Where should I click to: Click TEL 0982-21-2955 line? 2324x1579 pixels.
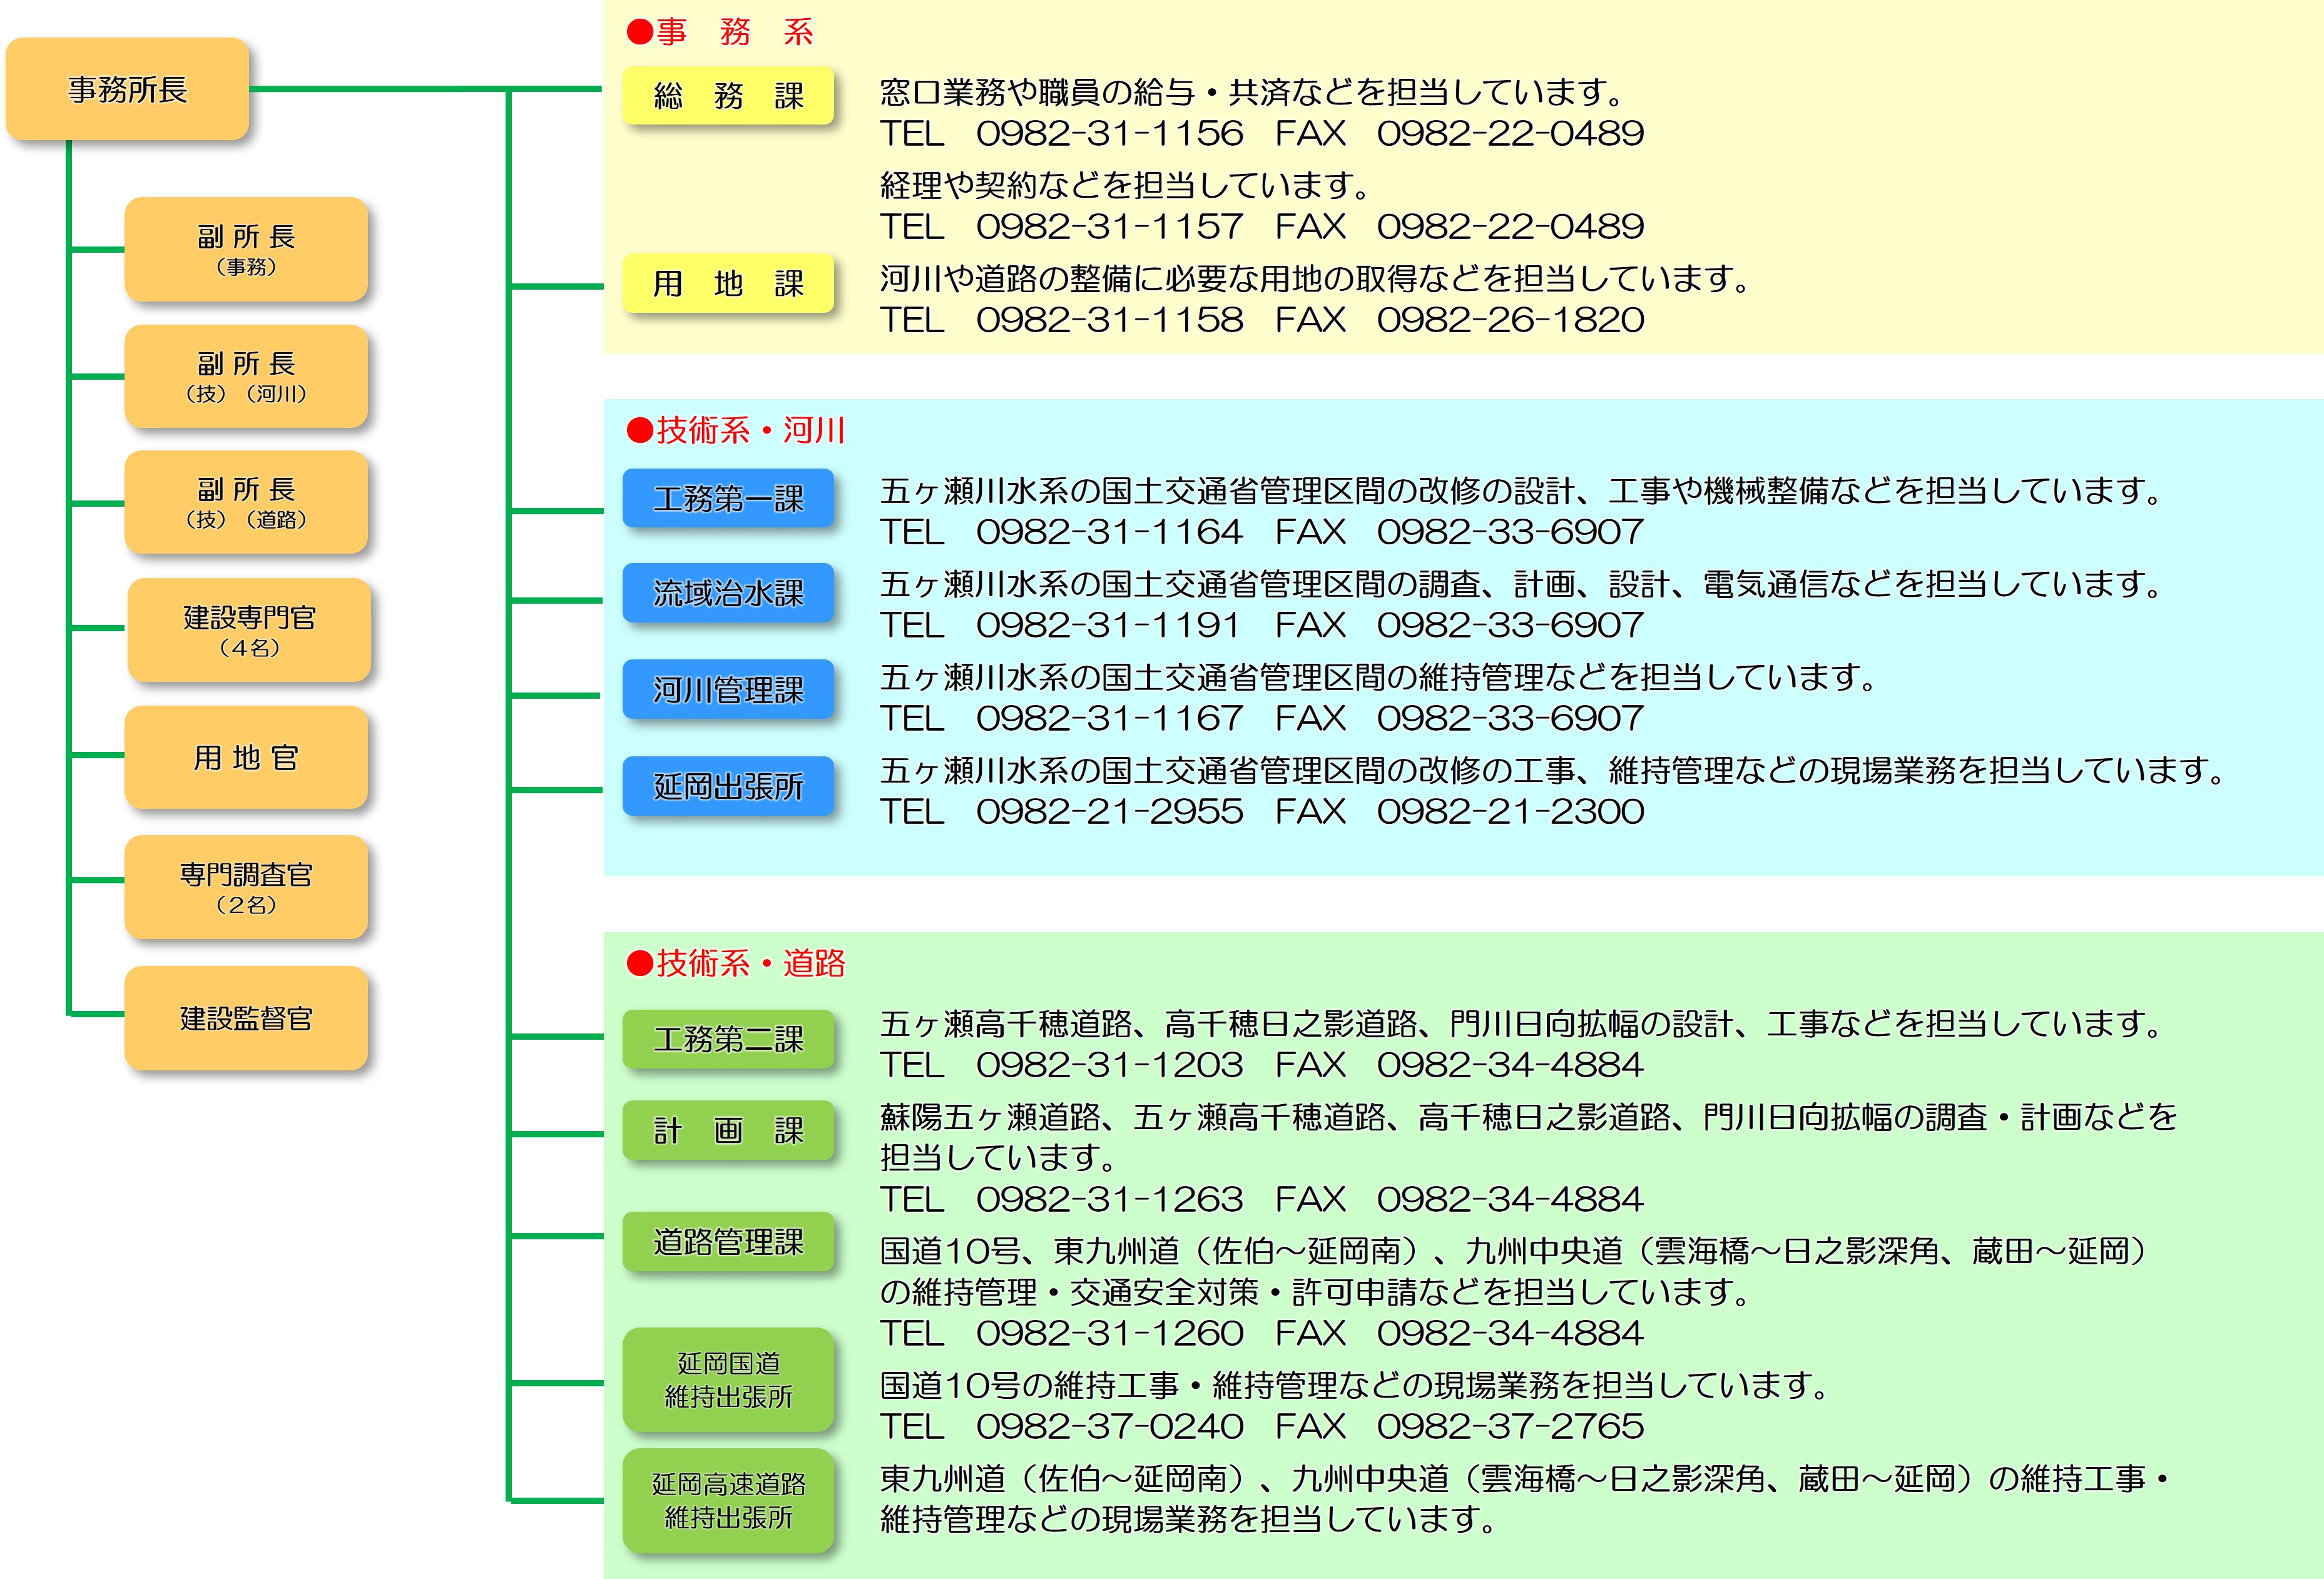pyautogui.click(x=1262, y=811)
